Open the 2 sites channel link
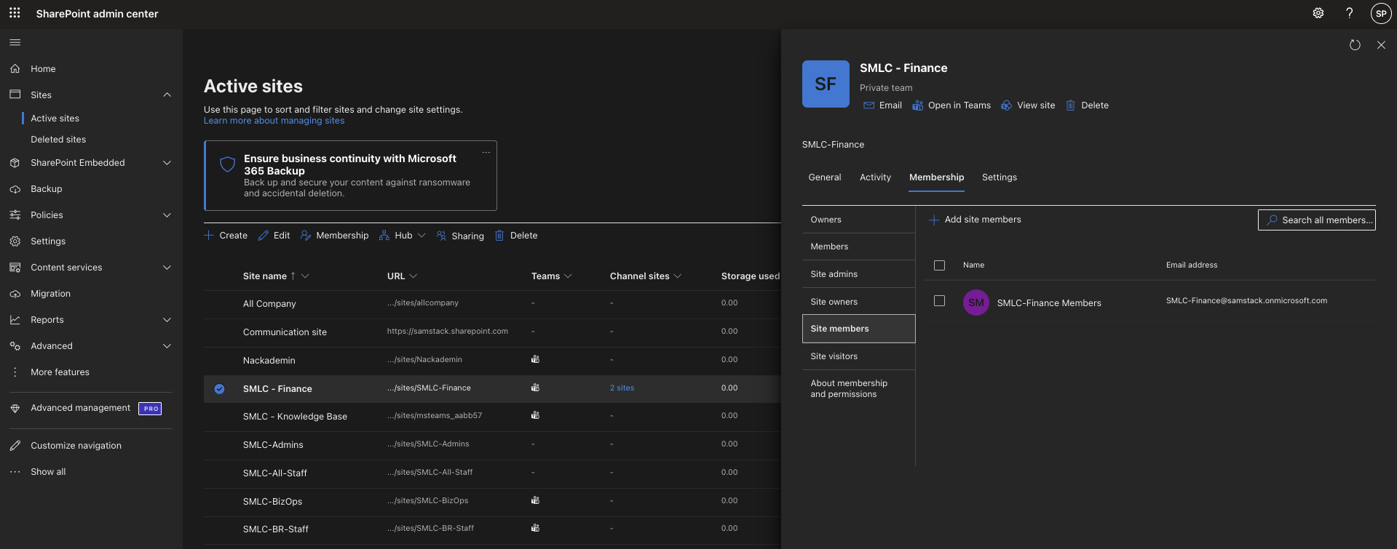Image resolution: width=1397 pixels, height=549 pixels. coord(622,388)
